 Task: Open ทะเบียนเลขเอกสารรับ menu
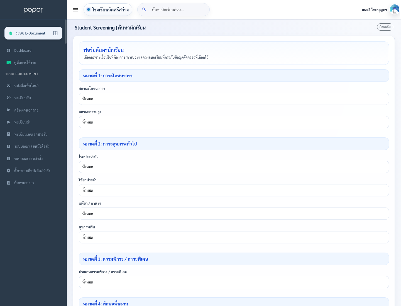tap(33, 134)
